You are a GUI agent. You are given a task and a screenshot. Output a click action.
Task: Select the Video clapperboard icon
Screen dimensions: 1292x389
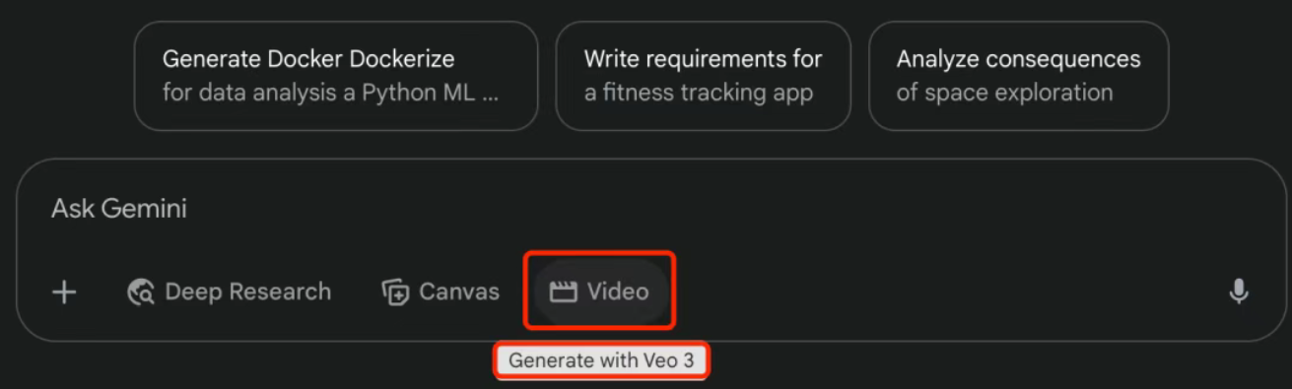point(563,292)
